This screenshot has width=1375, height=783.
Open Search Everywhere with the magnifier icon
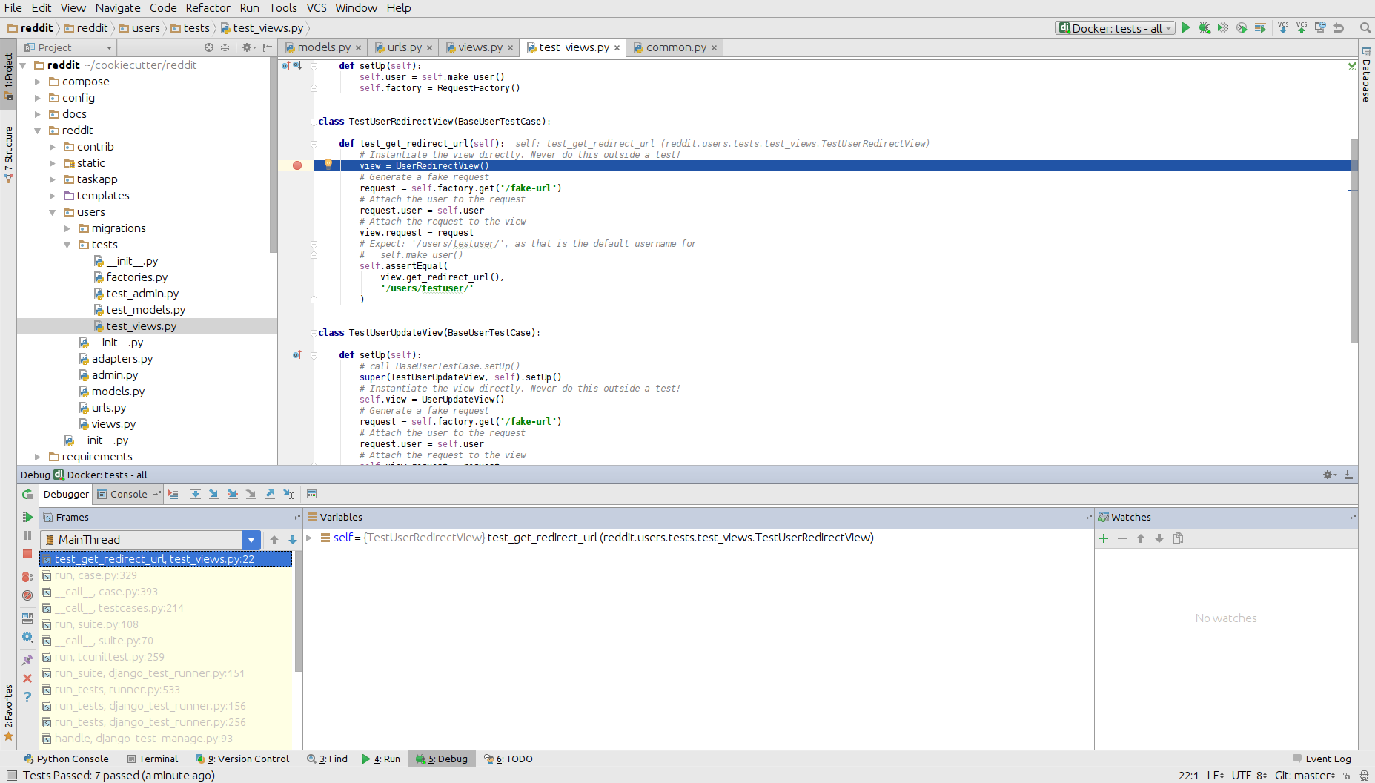[x=1365, y=27]
